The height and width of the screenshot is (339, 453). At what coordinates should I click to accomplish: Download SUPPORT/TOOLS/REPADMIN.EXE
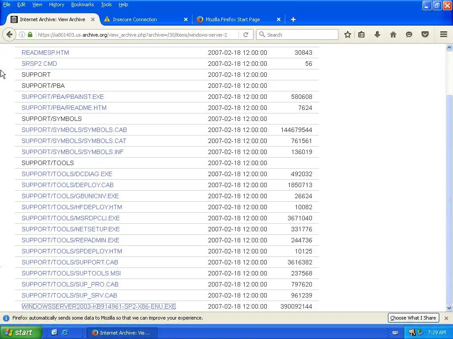click(x=70, y=240)
